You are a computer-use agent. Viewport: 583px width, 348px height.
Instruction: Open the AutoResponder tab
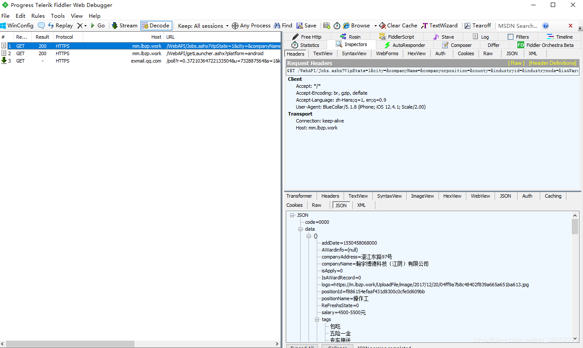click(x=405, y=45)
